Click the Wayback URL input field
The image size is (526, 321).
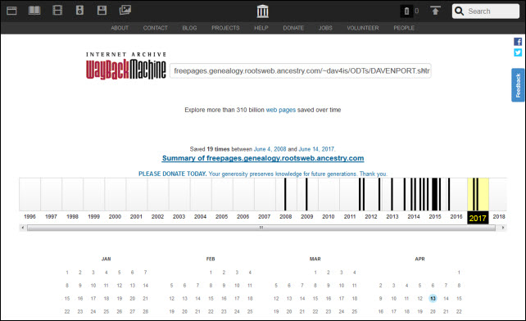click(301, 70)
